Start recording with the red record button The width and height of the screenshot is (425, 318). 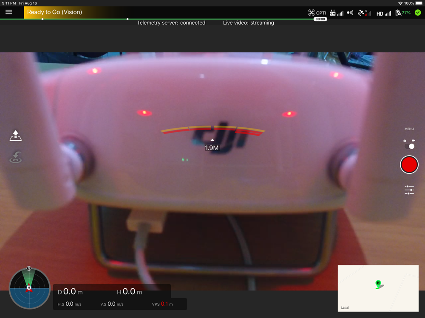coord(409,165)
